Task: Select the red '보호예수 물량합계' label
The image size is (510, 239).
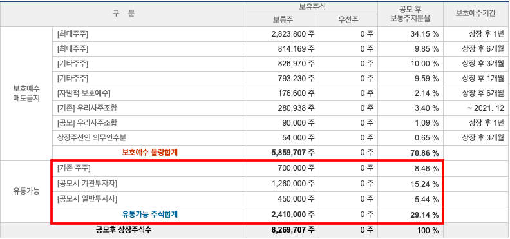Action: 150,153
